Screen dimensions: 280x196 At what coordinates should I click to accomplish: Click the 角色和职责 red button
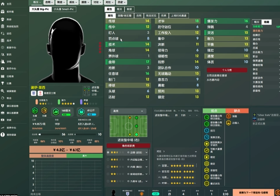(128, 146)
